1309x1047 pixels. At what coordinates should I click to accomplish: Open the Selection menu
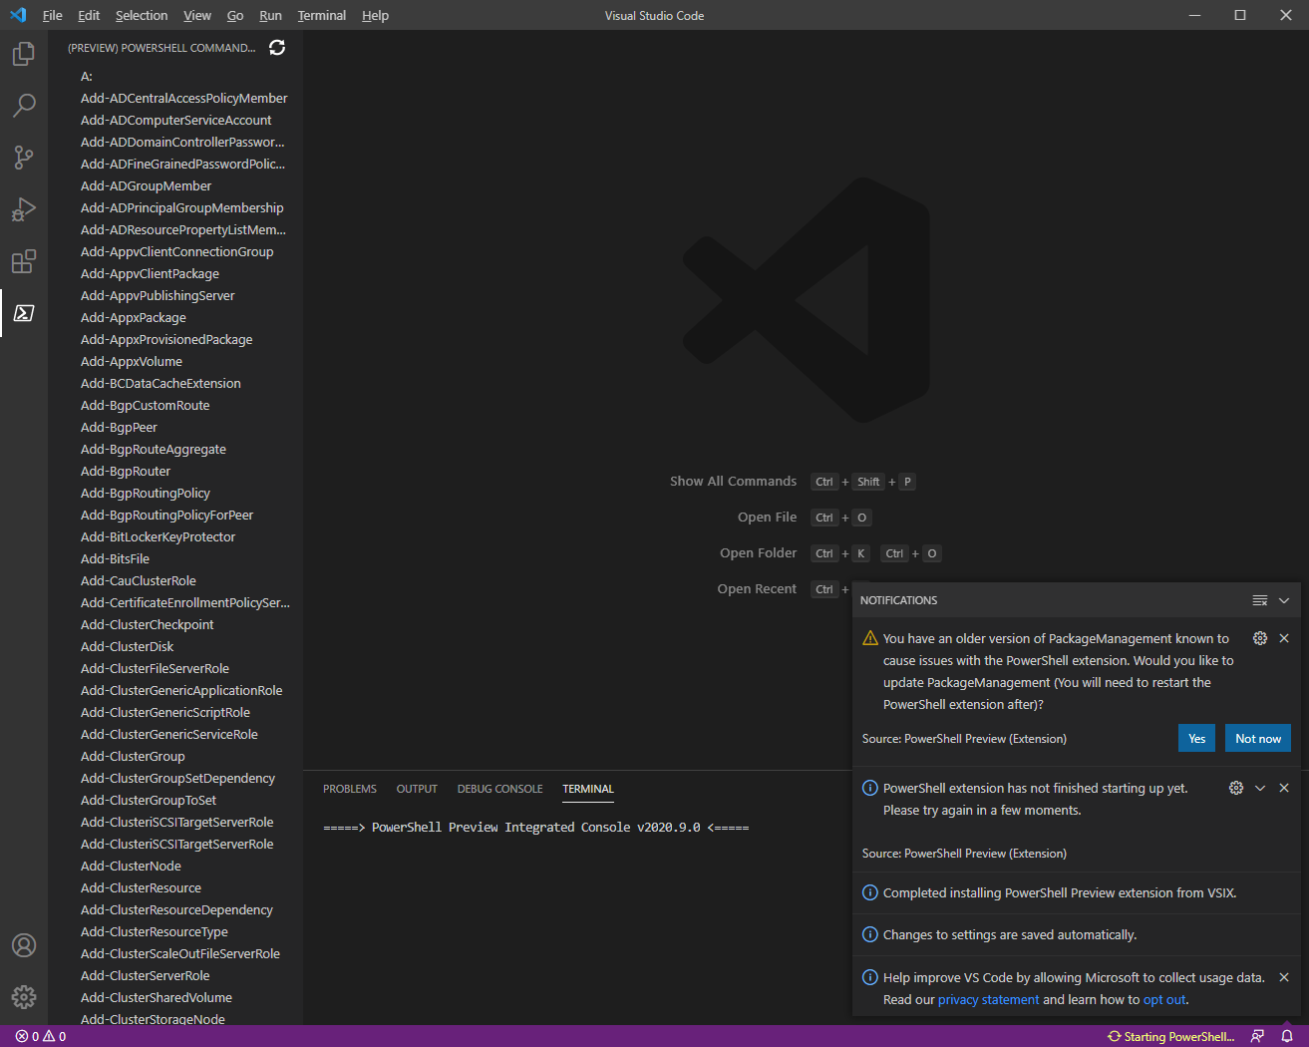pos(142,15)
